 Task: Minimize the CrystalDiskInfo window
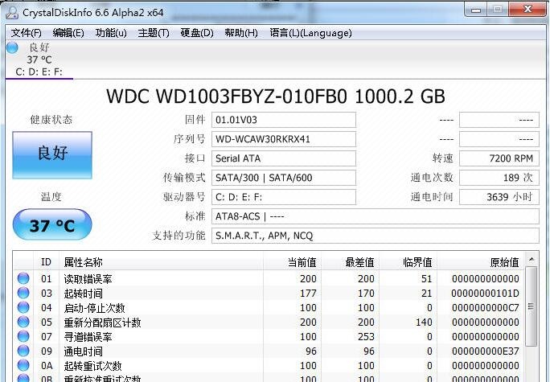476,10
